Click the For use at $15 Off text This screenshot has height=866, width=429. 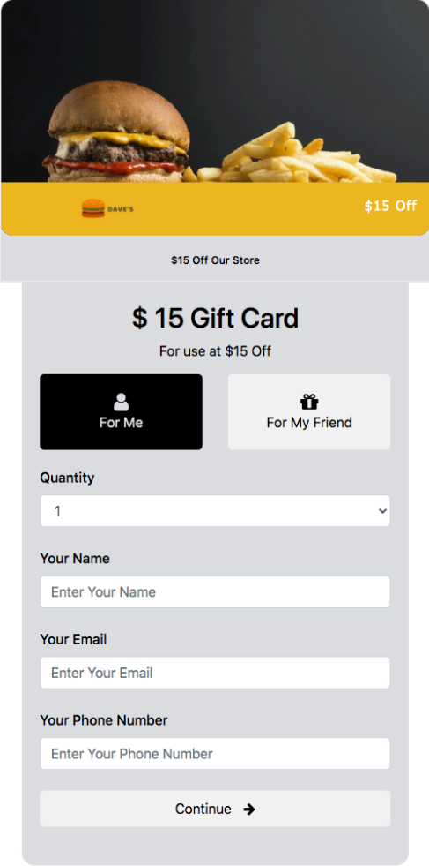(x=215, y=351)
